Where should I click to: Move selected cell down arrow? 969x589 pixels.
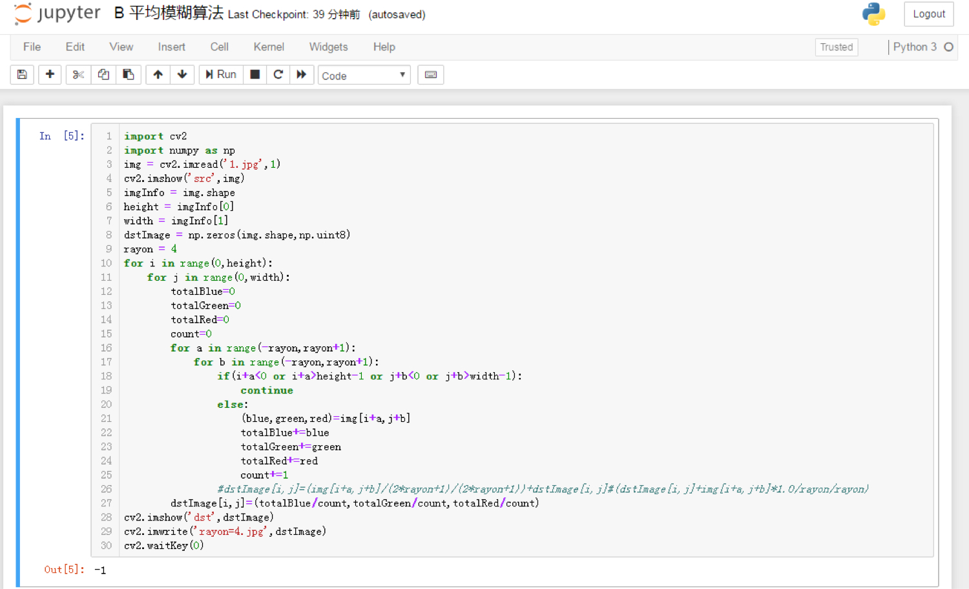click(182, 75)
